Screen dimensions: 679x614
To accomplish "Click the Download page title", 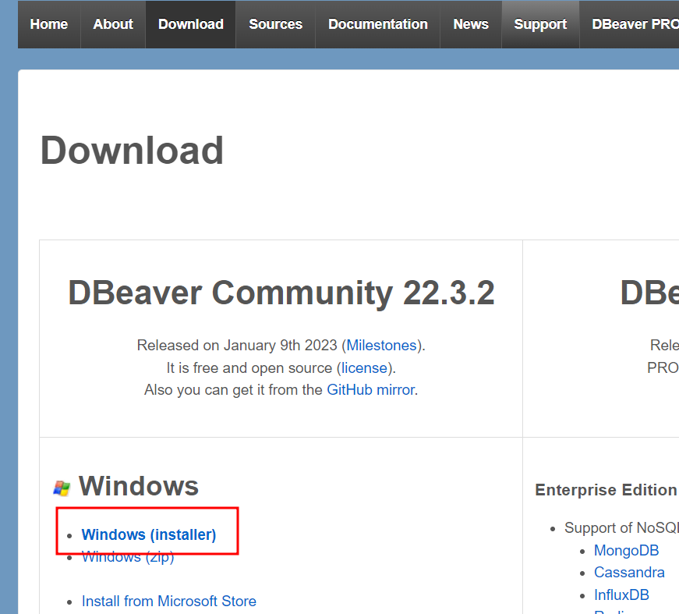I will point(132,151).
